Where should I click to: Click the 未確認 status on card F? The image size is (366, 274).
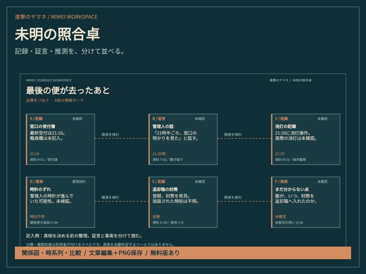coord(322,182)
